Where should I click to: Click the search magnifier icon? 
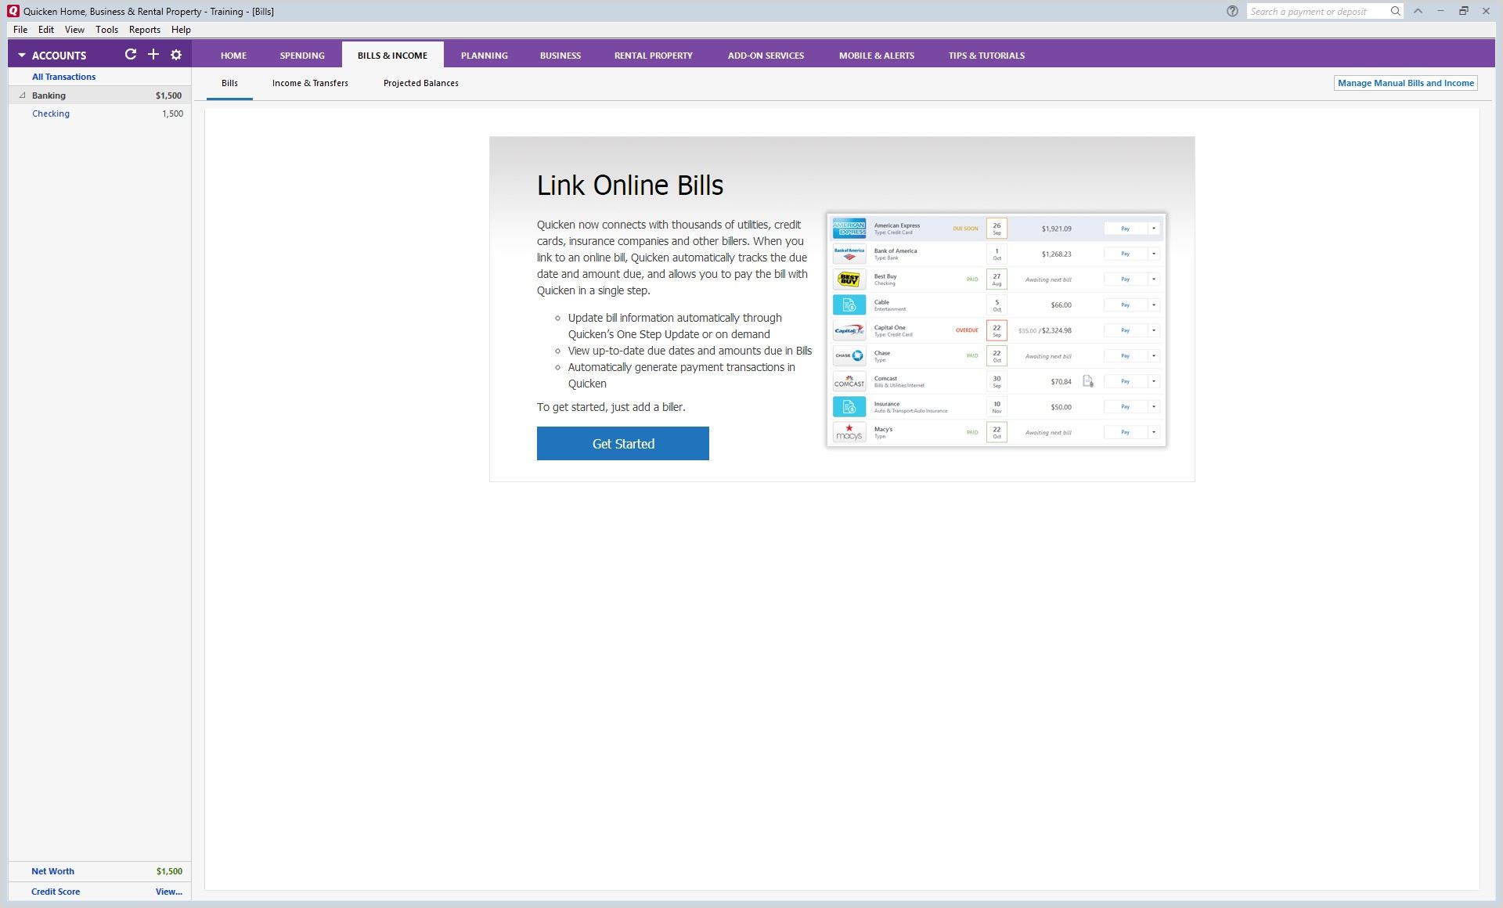coord(1395,11)
